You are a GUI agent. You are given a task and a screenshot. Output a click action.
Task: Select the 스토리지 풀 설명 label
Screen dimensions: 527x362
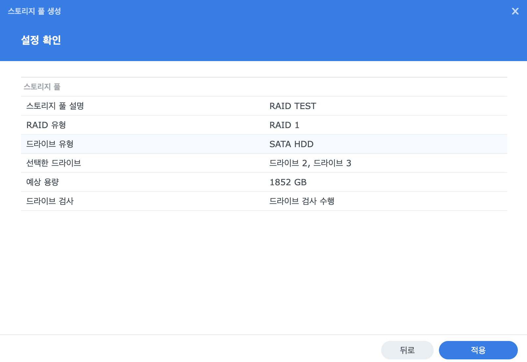coord(55,106)
